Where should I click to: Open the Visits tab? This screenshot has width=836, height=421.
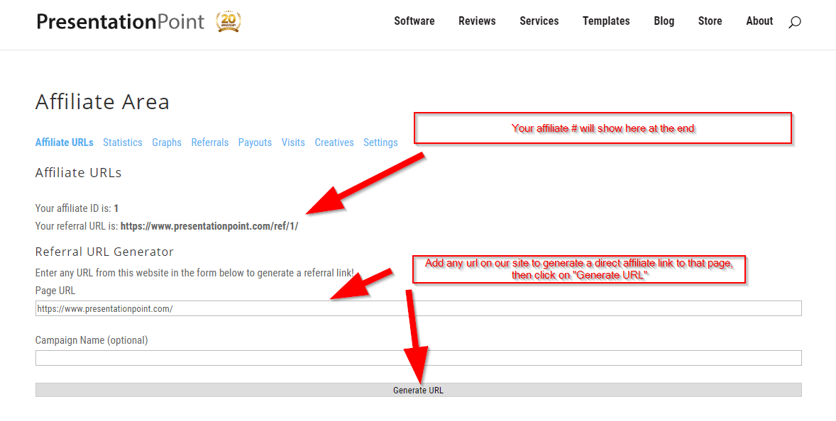click(x=293, y=142)
